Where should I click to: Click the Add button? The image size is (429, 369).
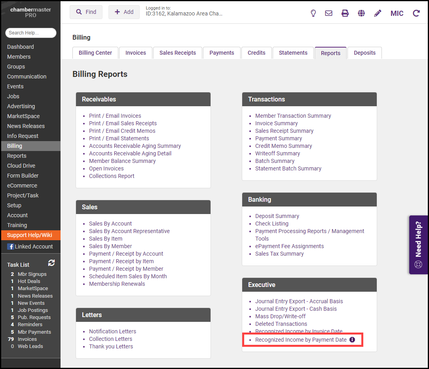point(124,12)
